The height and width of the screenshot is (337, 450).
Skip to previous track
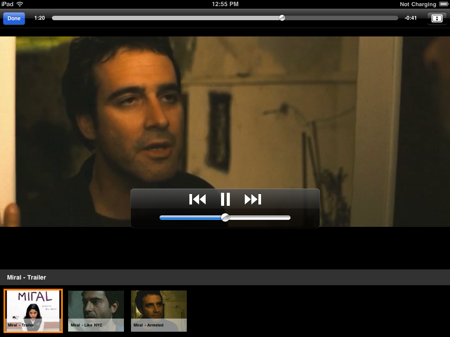pyautogui.click(x=197, y=199)
